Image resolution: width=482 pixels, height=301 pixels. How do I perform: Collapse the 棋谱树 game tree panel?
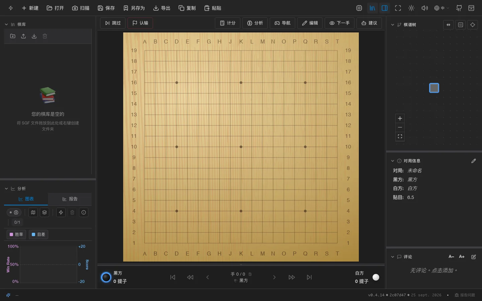(x=393, y=25)
